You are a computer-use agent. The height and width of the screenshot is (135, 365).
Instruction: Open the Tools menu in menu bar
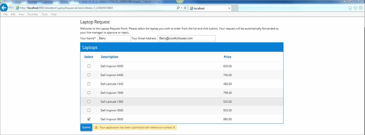pyautogui.click(x=45, y=14)
